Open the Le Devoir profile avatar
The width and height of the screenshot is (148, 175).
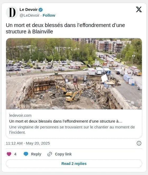(x=12, y=12)
